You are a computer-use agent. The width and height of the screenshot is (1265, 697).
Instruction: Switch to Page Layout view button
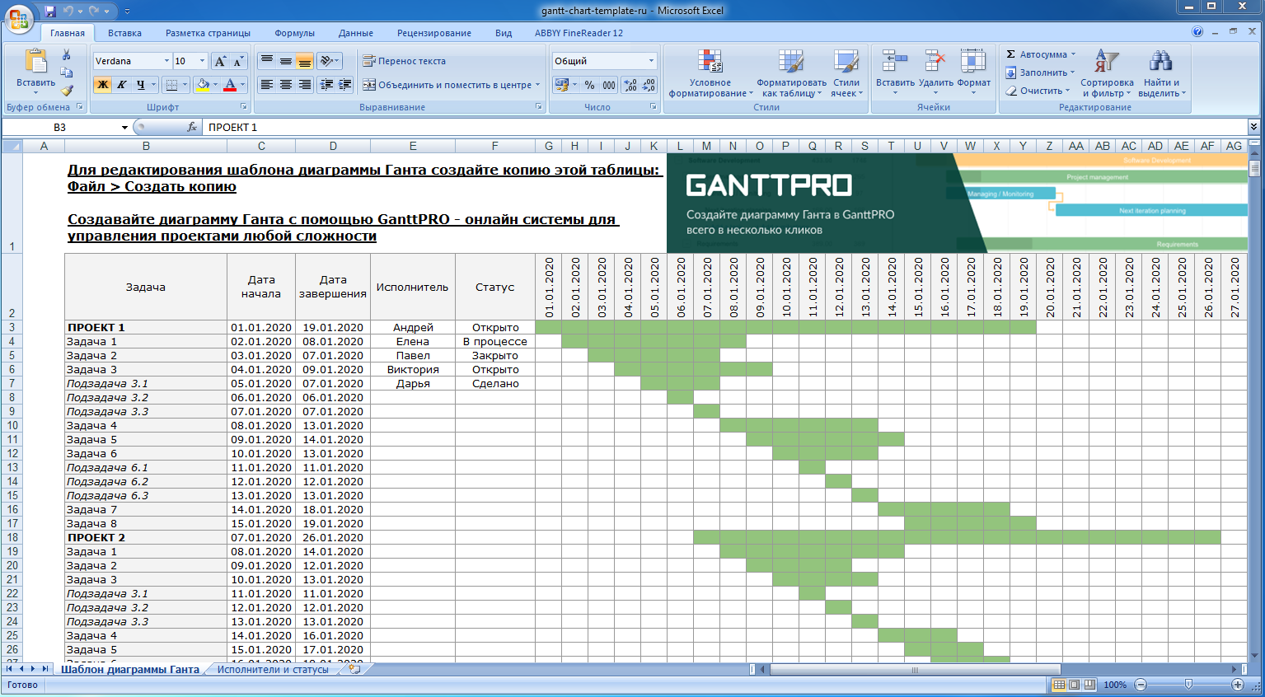(1075, 685)
